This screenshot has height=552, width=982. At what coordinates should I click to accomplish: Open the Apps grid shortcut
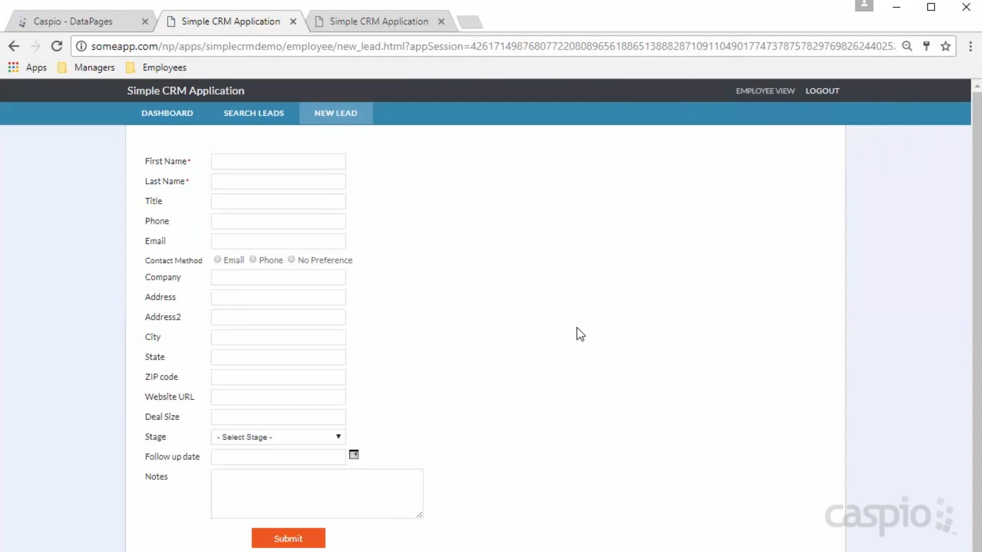pyautogui.click(x=13, y=67)
